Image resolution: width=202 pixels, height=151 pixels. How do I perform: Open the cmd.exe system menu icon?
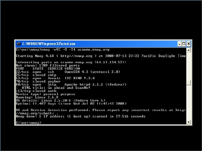click(x=19, y=44)
